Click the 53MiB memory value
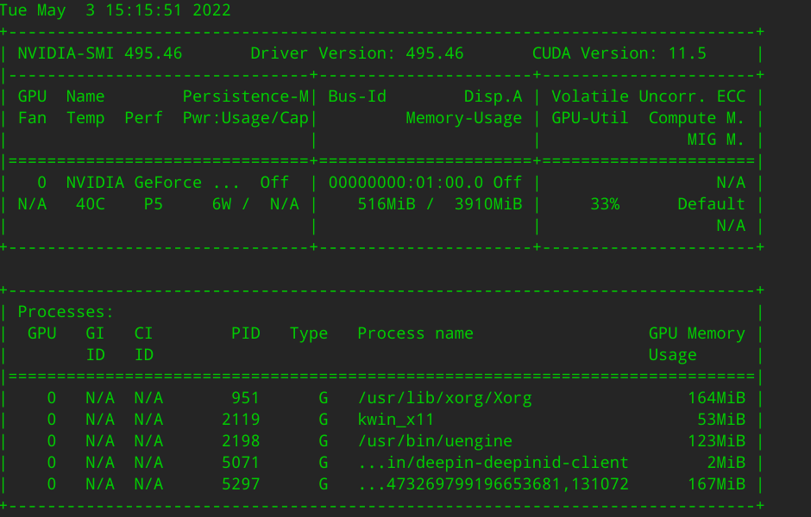The image size is (811, 517). 721,420
